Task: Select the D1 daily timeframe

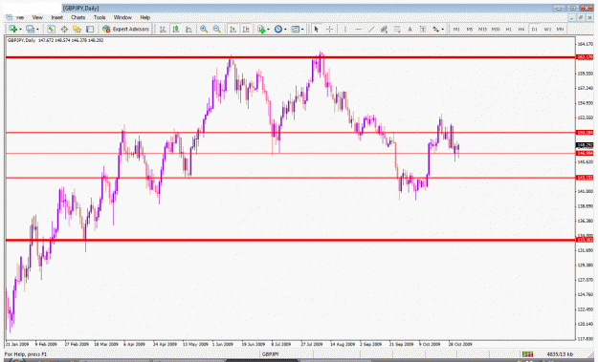Action: coord(534,29)
